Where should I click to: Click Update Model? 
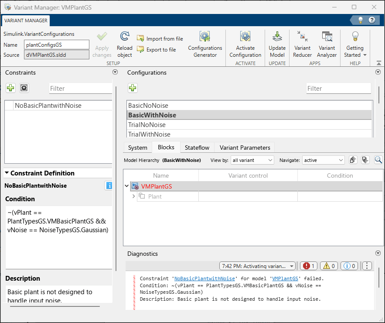(277, 45)
